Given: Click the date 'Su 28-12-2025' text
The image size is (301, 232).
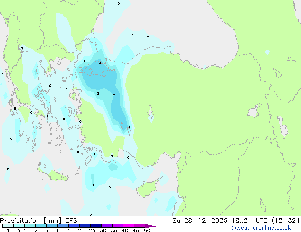Looking at the screenshot, I should (200, 221).
